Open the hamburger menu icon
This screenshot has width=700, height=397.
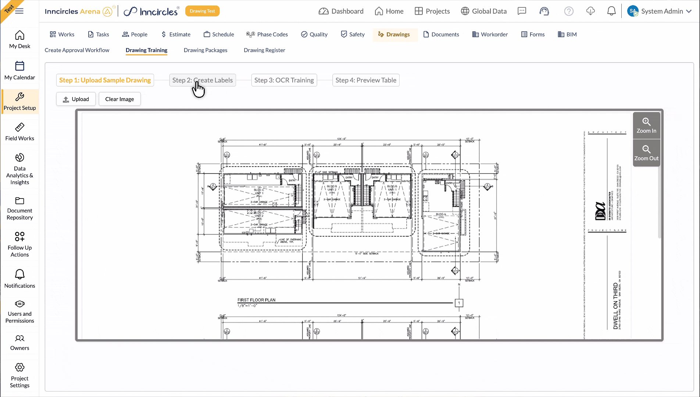pos(19,11)
